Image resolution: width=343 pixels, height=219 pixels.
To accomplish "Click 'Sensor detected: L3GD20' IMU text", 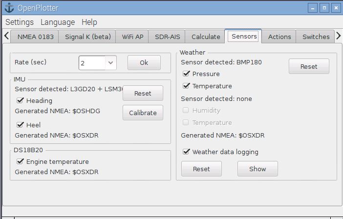I will coord(69,89).
